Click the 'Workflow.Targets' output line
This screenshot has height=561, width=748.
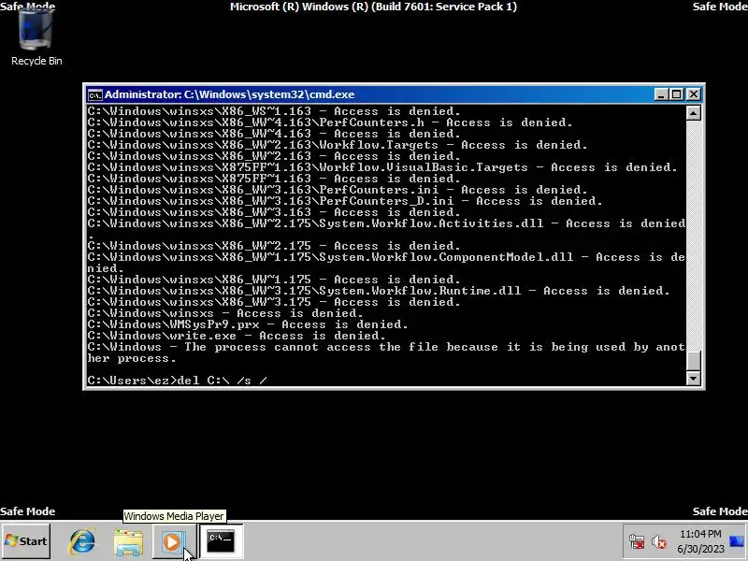pos(338,145)
